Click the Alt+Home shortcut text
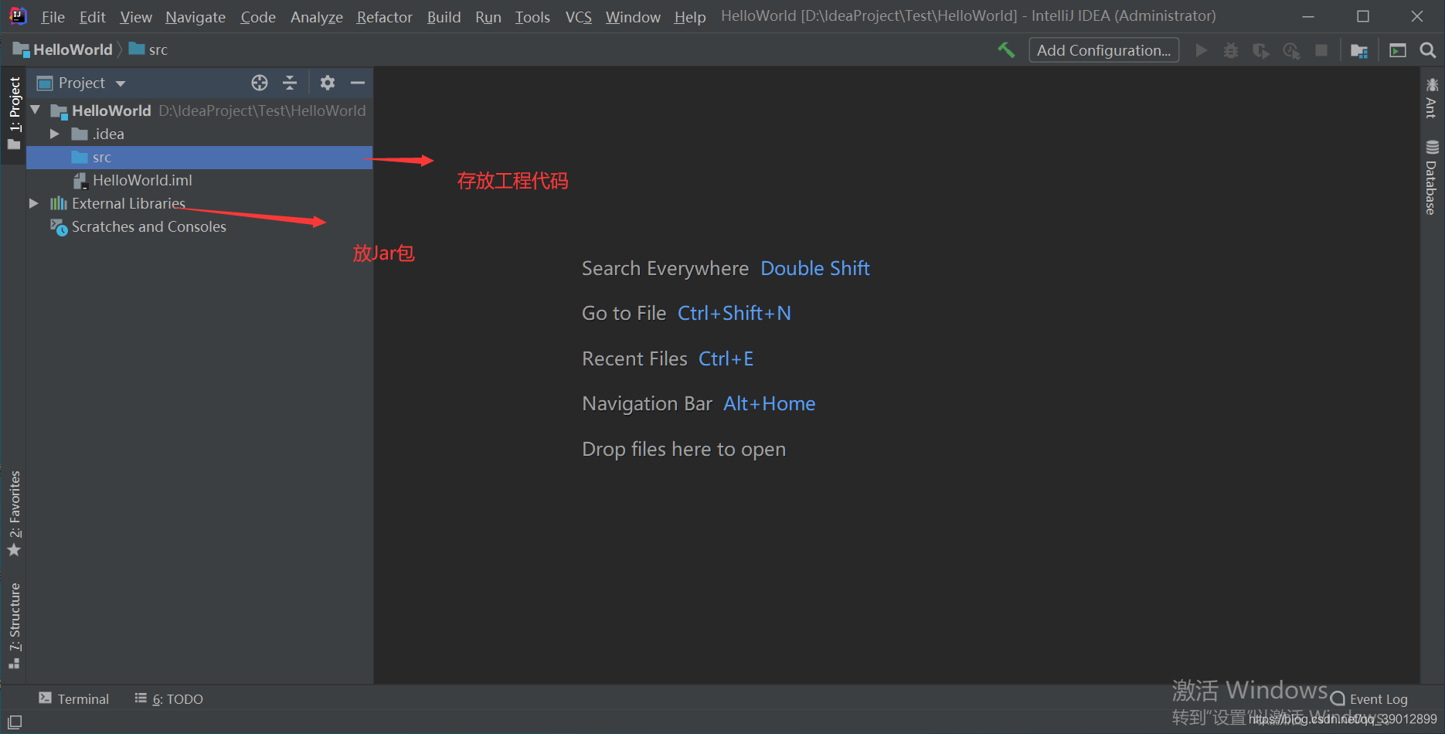1445x734 pixels. 770,403
